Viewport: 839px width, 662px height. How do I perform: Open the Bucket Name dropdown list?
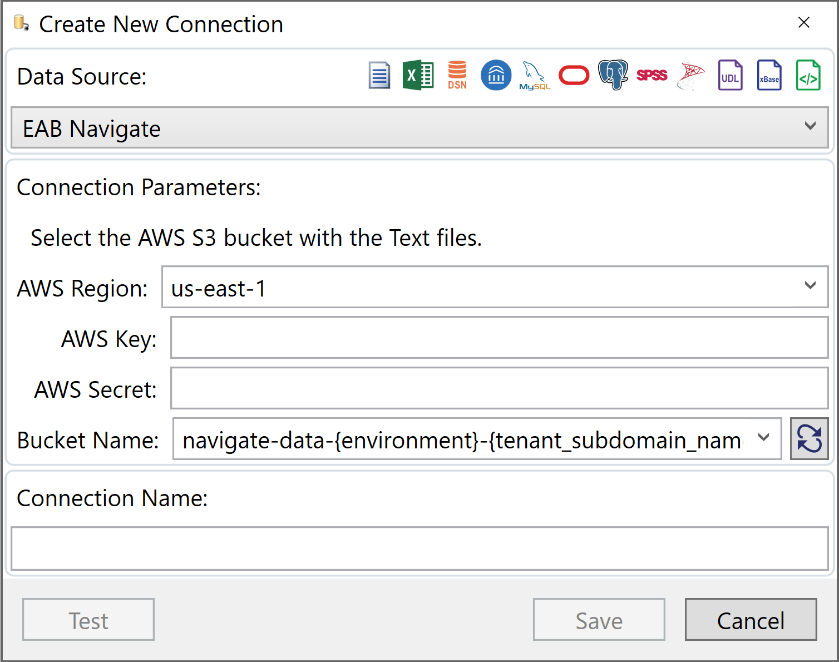(764, 438)
